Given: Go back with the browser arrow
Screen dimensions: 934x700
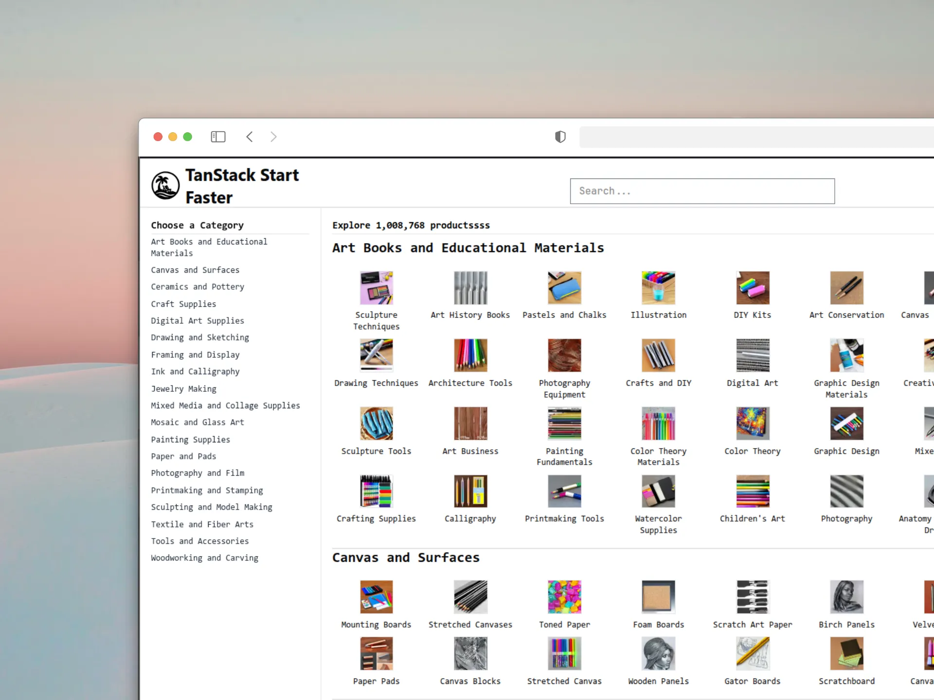Looking at the screenshot, I should (x=250, y=137).
